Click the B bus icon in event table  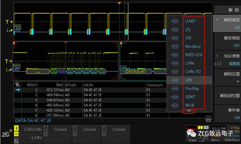tap(17, 84)
